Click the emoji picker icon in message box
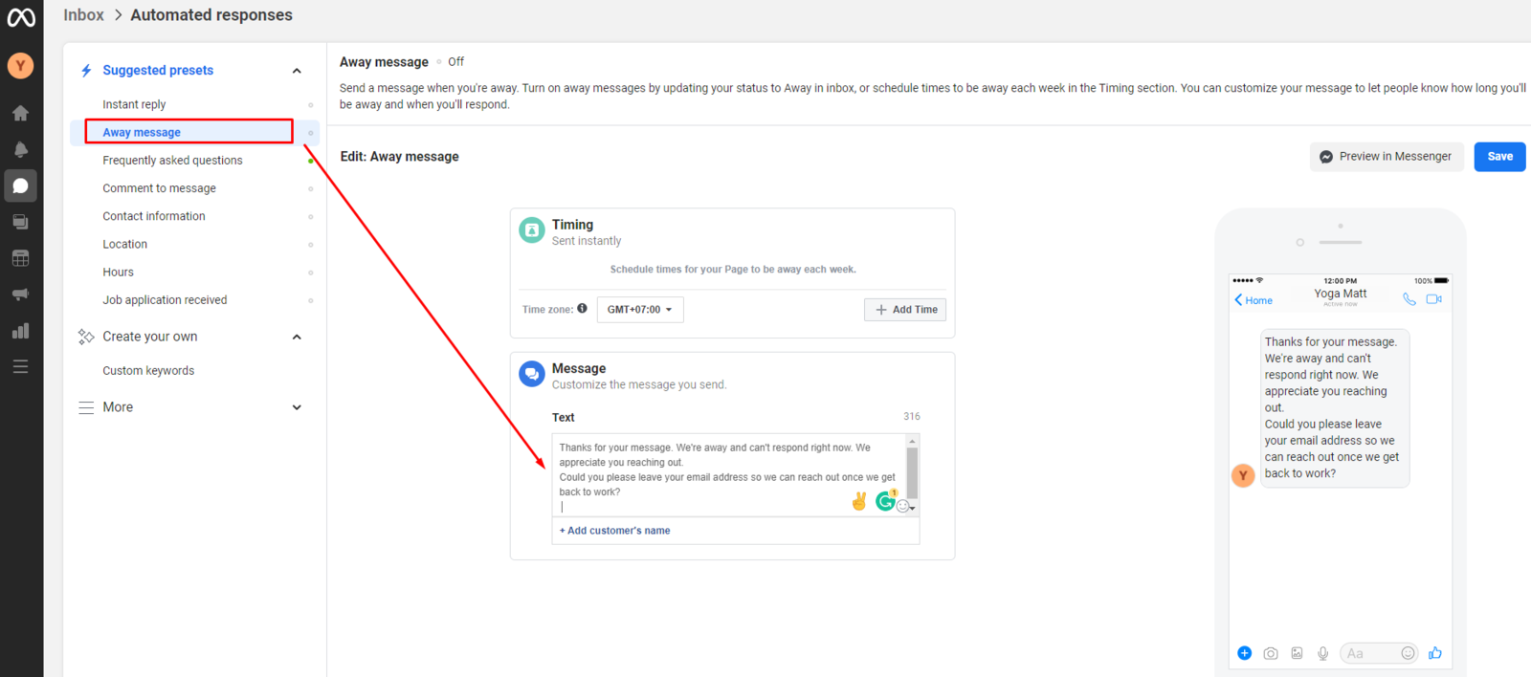 [902, 506]
